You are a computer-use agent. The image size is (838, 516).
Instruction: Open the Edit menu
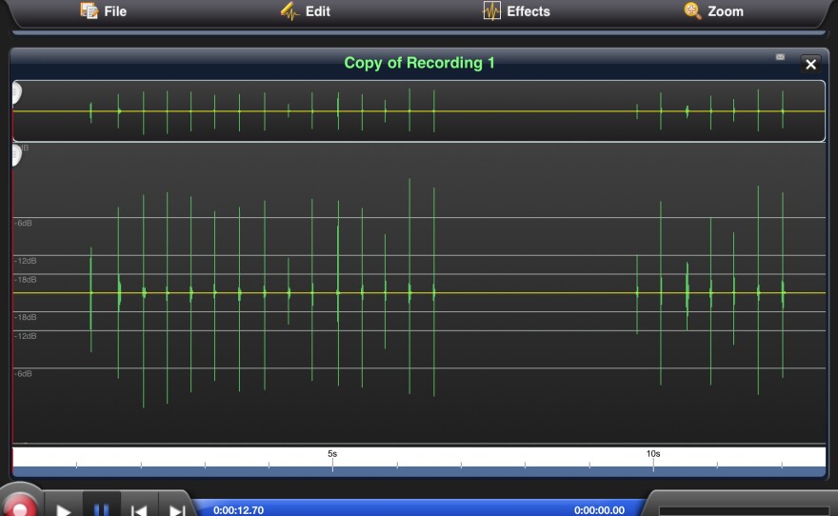point(305,11)
